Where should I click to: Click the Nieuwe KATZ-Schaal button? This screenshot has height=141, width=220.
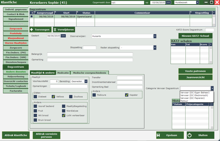click(195, 36)
